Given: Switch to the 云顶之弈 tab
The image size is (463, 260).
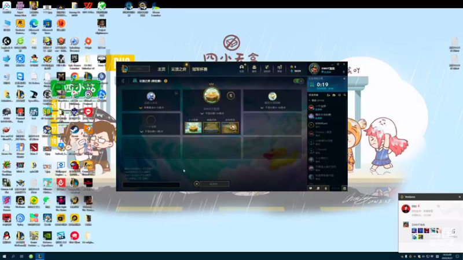Looking at the screenshot, I should point(179,69).
